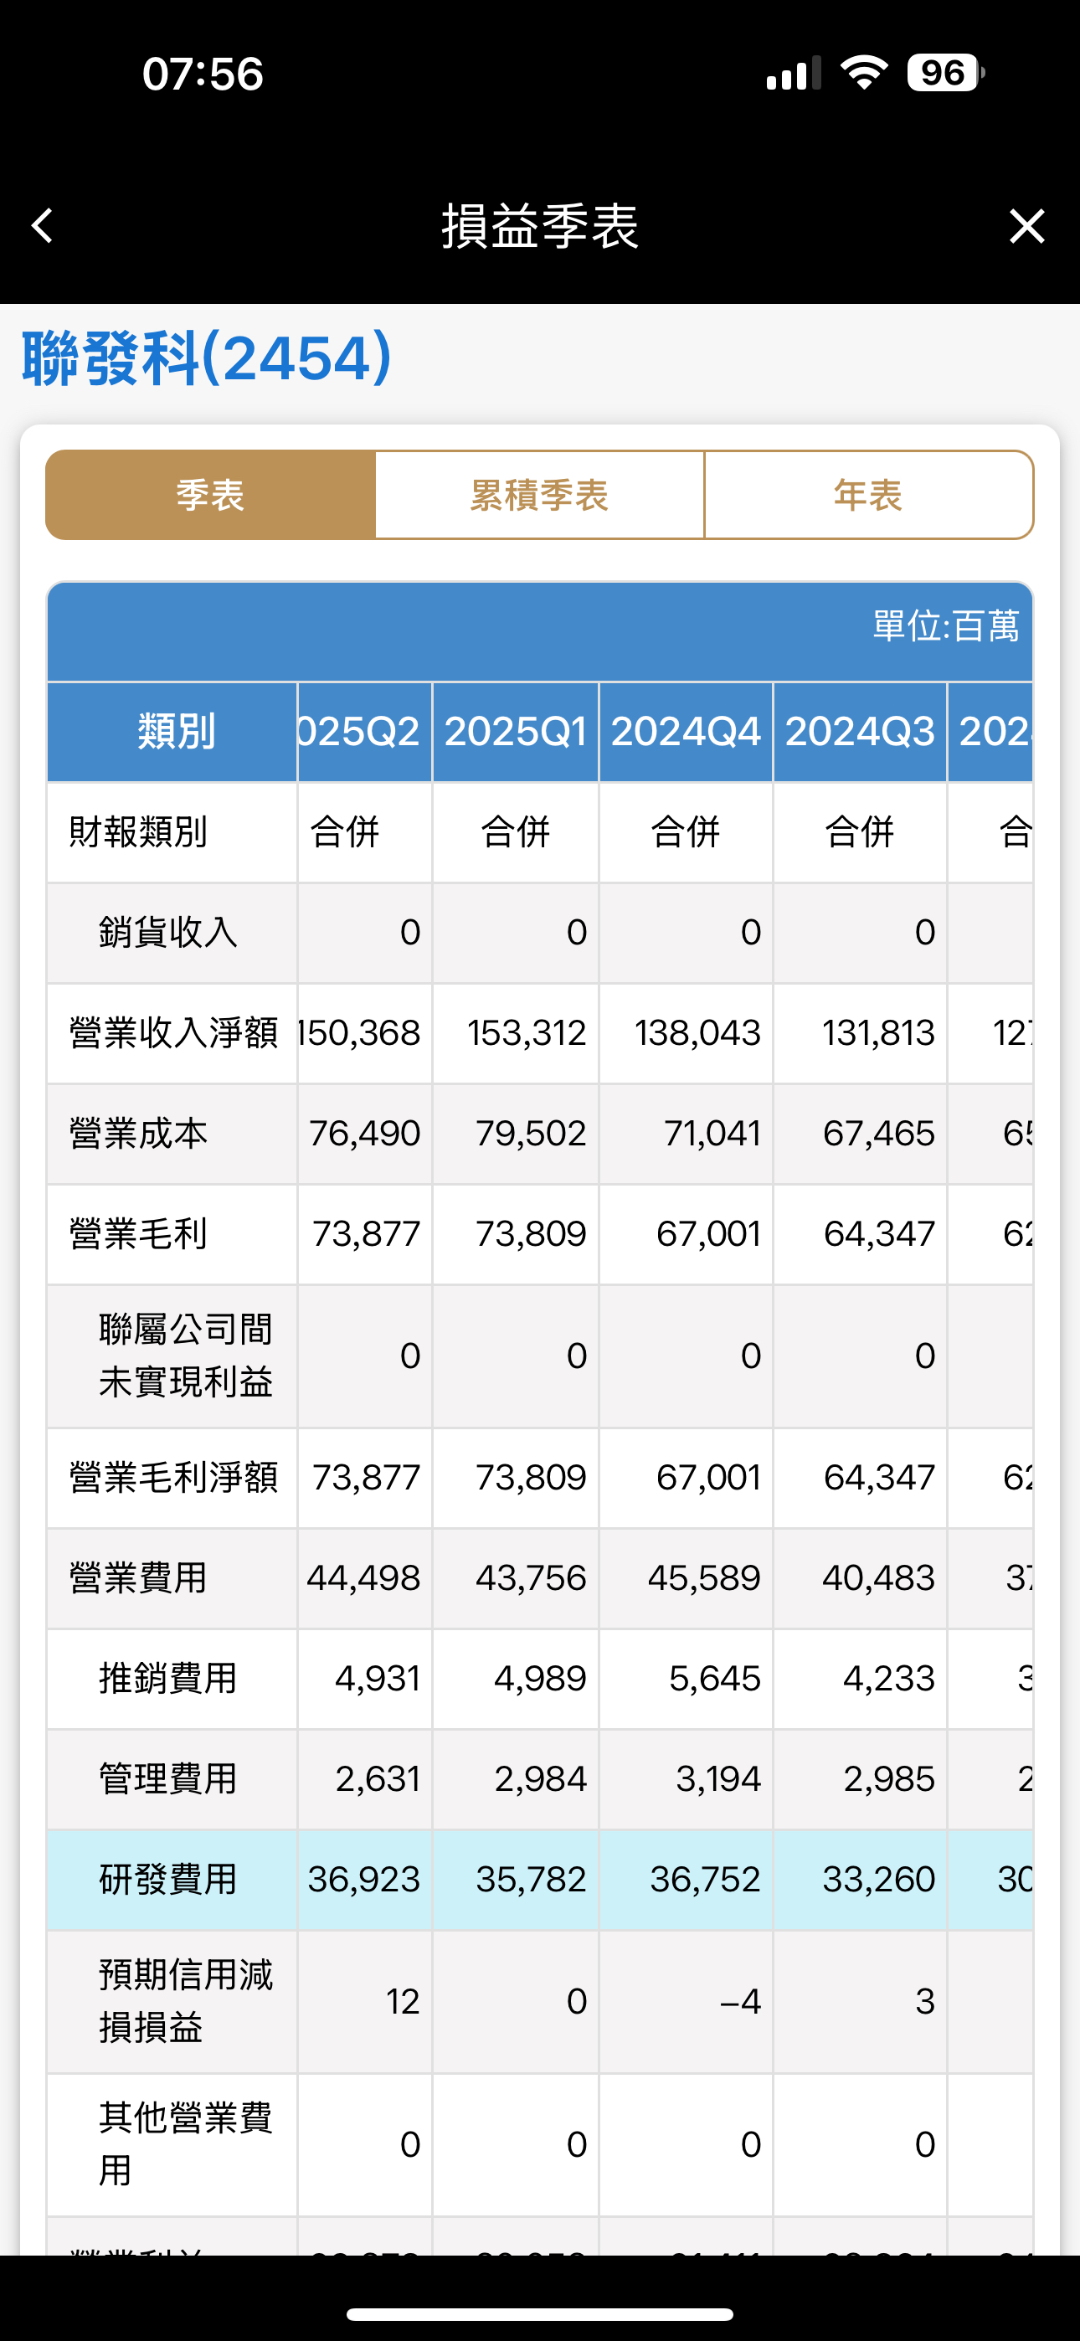Tap the 33,260 R&D expense value

coord(879,1880)
